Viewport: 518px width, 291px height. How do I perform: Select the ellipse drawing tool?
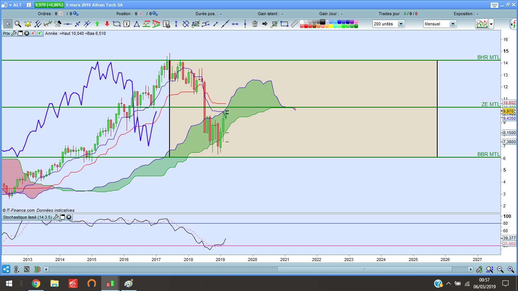pyautogui.click(x=117, y=24)
